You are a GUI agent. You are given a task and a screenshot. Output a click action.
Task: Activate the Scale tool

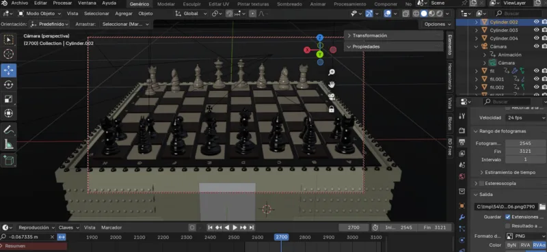8,99
